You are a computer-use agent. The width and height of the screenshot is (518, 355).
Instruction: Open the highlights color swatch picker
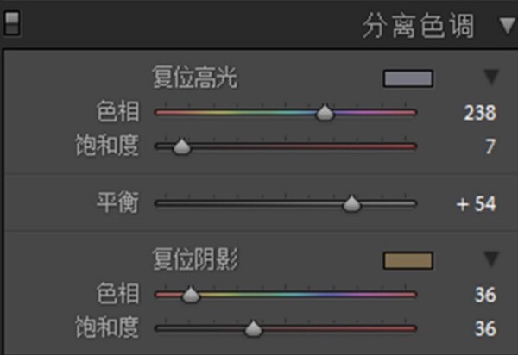click(408, 78)
